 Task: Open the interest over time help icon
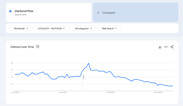click(37, 47)
